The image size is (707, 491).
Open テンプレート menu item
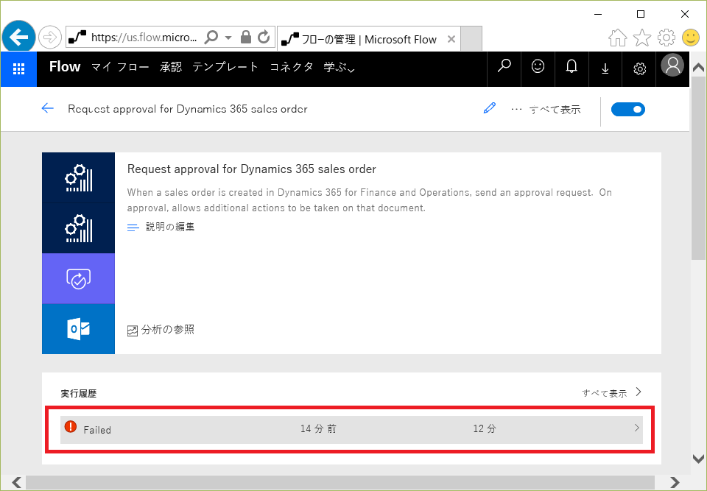point(225,67)
